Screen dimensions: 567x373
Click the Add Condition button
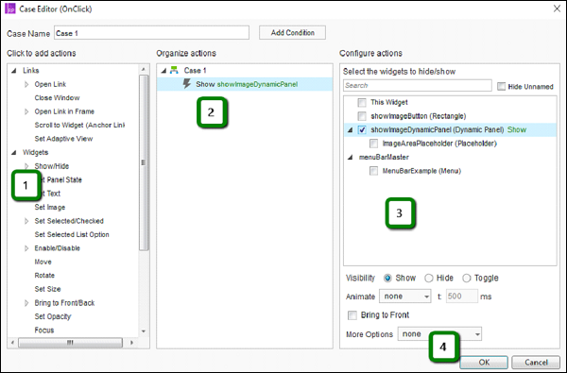[x=293, y=32]
